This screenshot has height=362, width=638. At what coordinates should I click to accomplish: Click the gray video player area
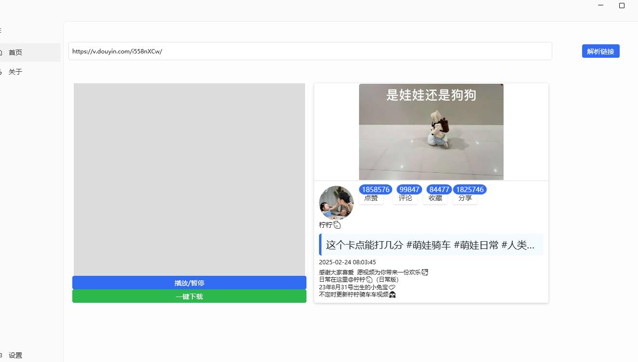pos(189,179)
